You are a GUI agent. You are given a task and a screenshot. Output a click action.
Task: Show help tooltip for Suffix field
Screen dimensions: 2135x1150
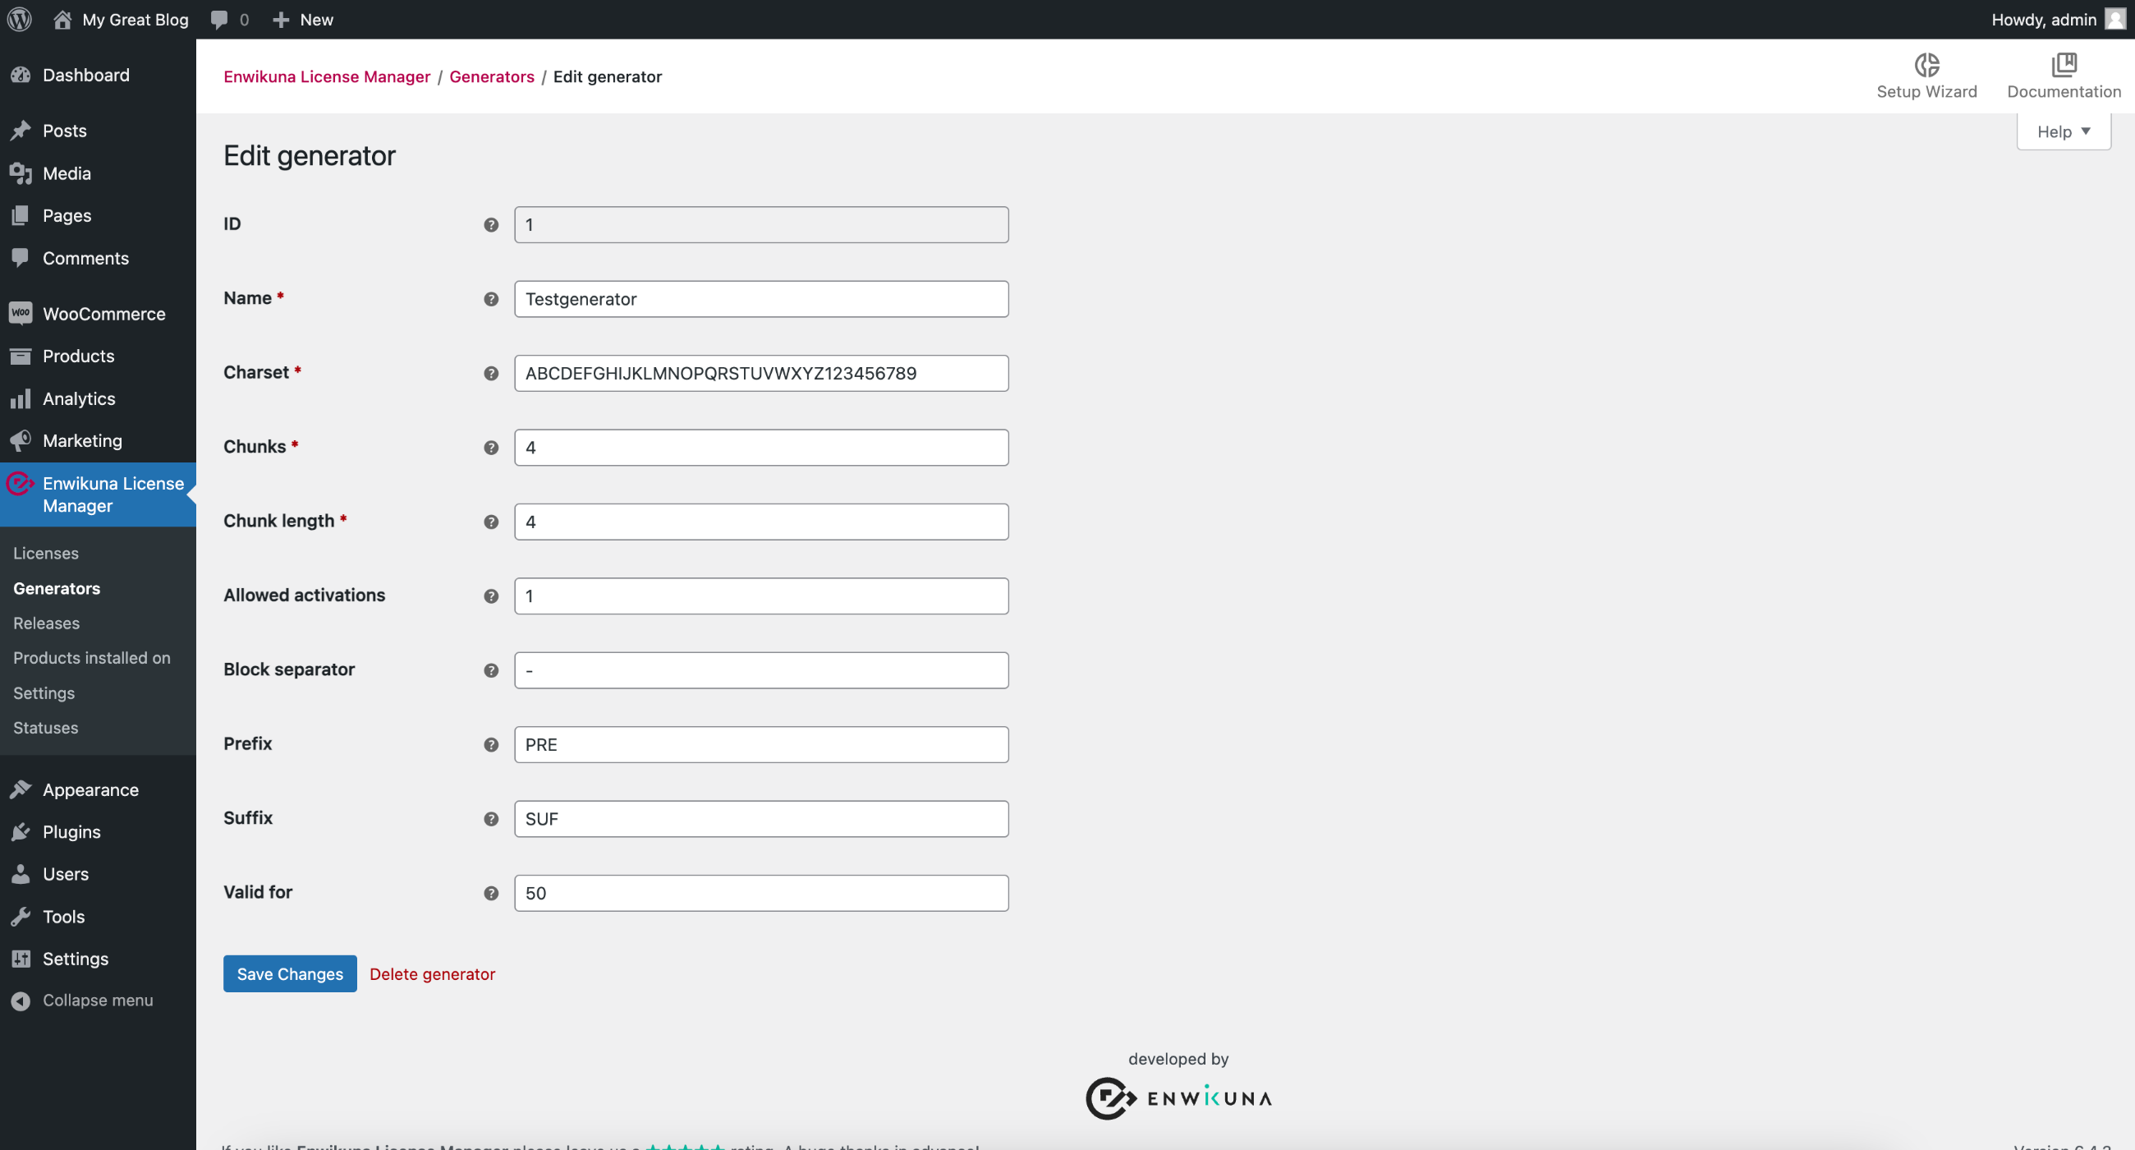pyautogui.click(x=491, y=819)
